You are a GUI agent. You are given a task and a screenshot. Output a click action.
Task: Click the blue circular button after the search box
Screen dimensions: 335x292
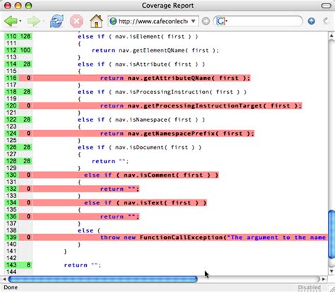[x=312, y=21]
